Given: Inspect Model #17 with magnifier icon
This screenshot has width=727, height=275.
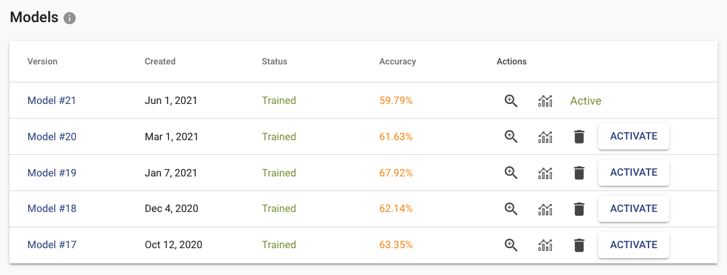Looking at the screenshot, I should pyautogui.click(x=511, y=245).
